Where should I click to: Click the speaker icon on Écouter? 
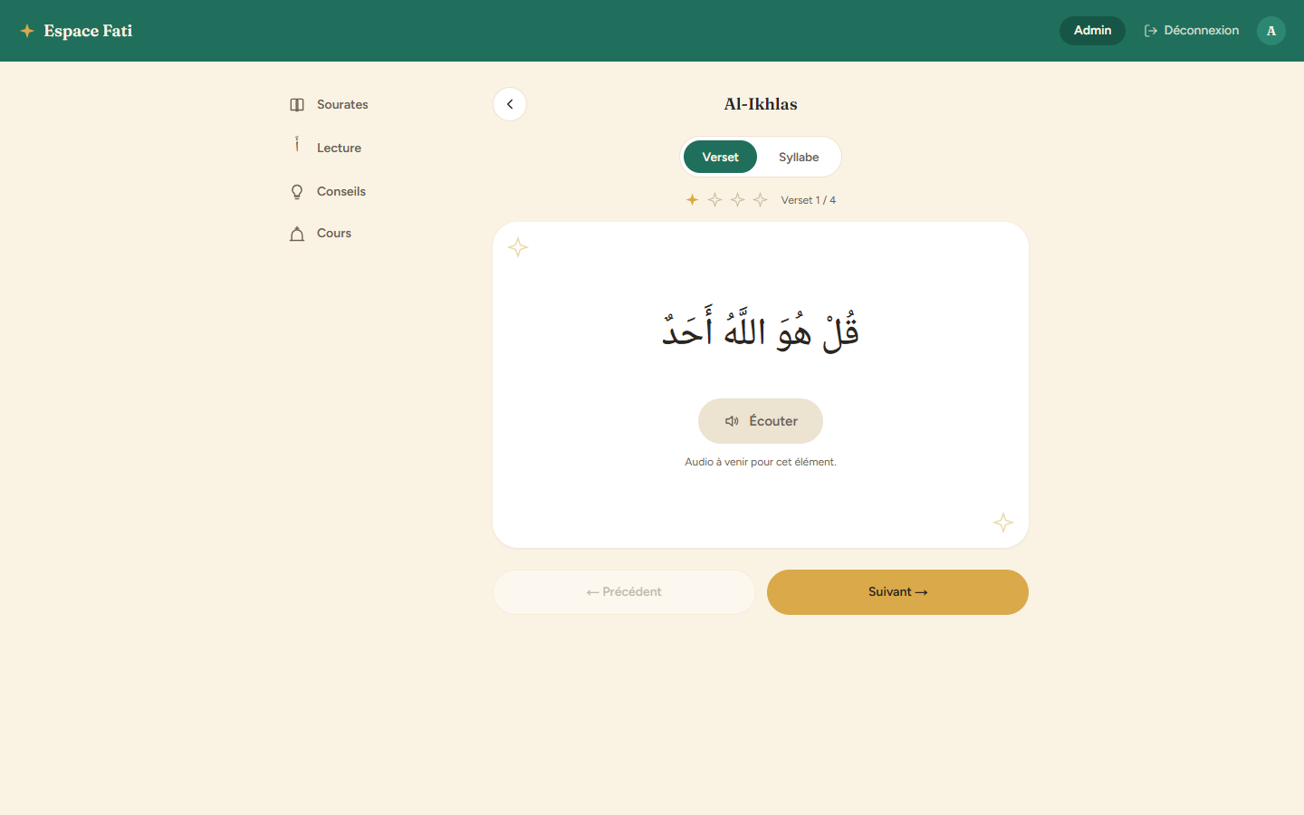click(732, 421)
